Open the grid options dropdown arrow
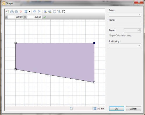 coord(29,12)
